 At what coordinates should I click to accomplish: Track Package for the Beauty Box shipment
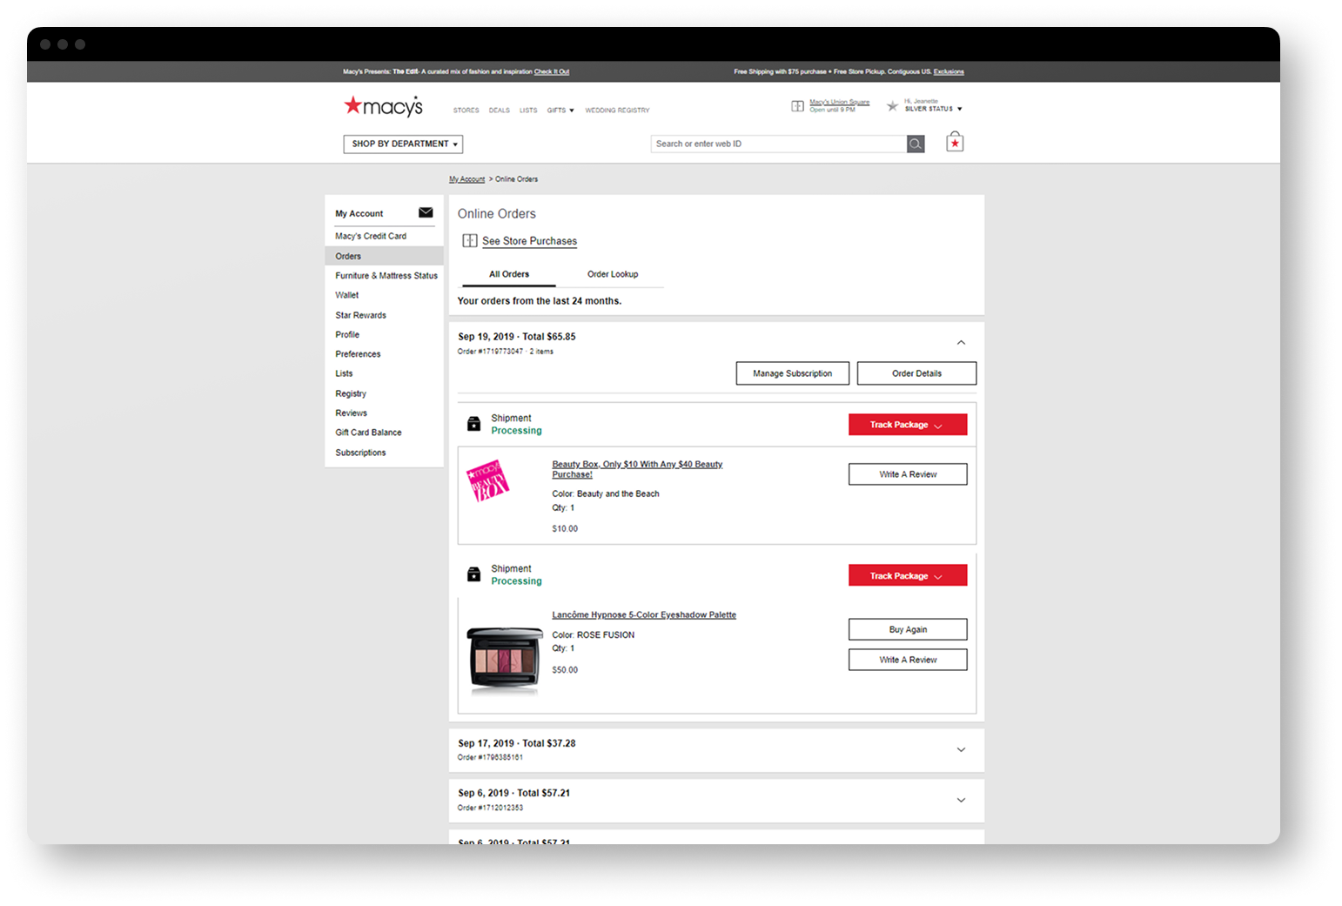coord(908,425)
